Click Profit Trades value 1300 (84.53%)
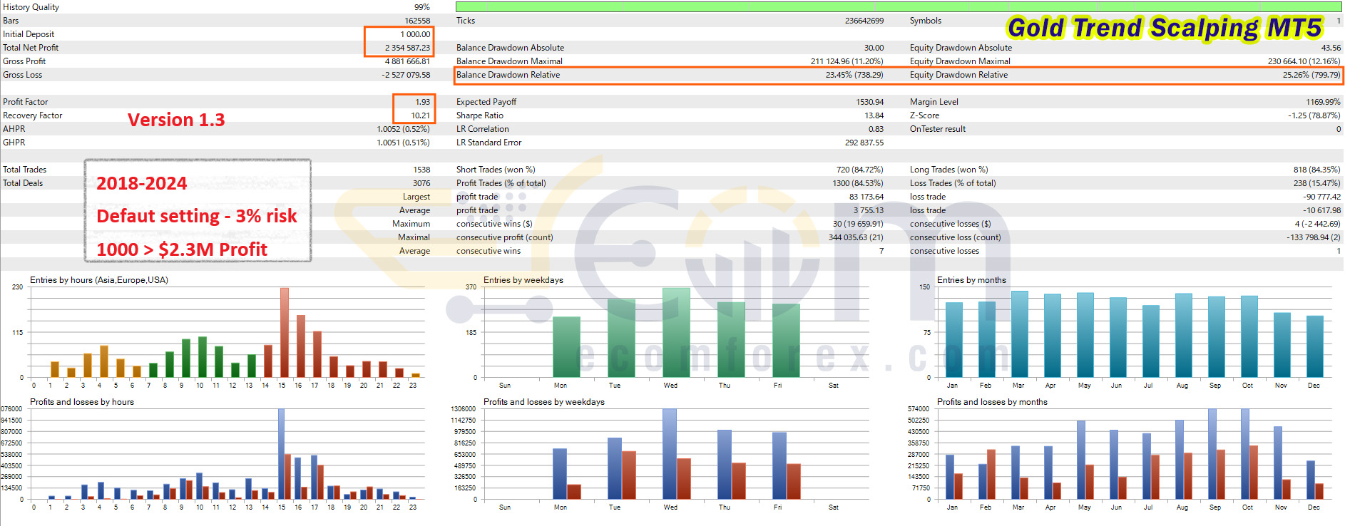 (858, 183)
